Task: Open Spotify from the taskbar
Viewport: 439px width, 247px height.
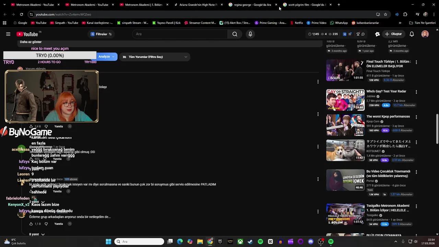Action: 260,242
